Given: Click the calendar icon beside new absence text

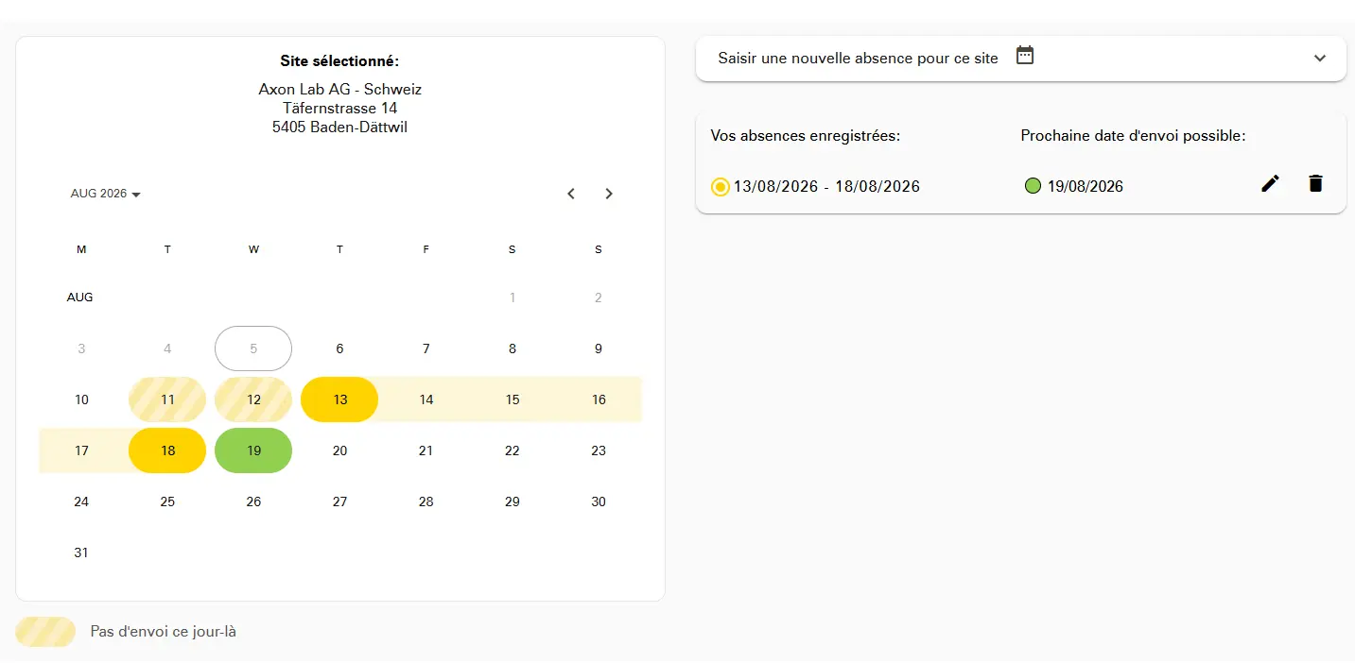Looking at the screenshot, I should 1025,56.
